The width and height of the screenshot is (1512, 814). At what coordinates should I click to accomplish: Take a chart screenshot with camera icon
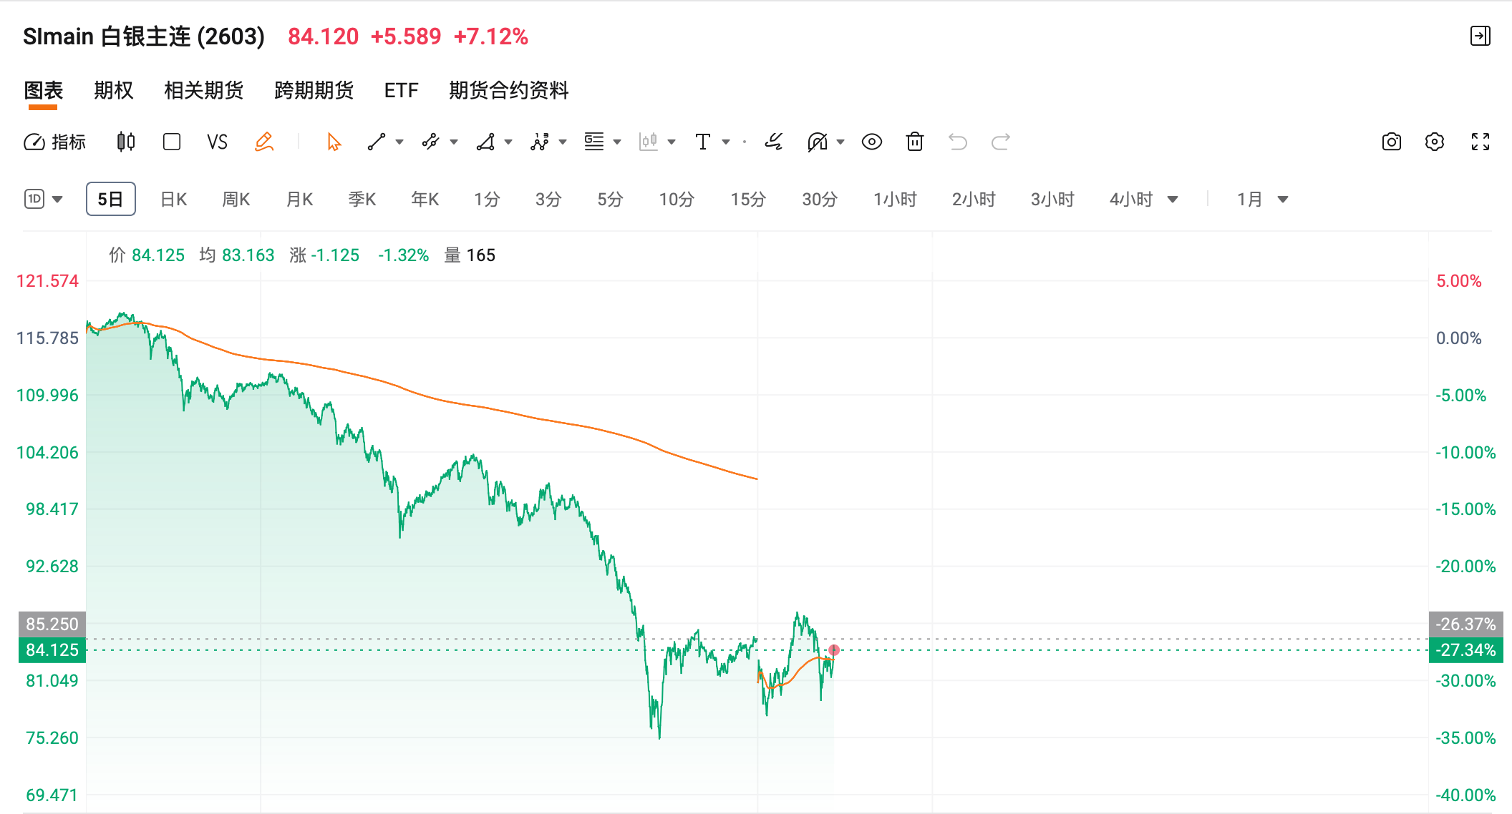[x=1392, y=142]
